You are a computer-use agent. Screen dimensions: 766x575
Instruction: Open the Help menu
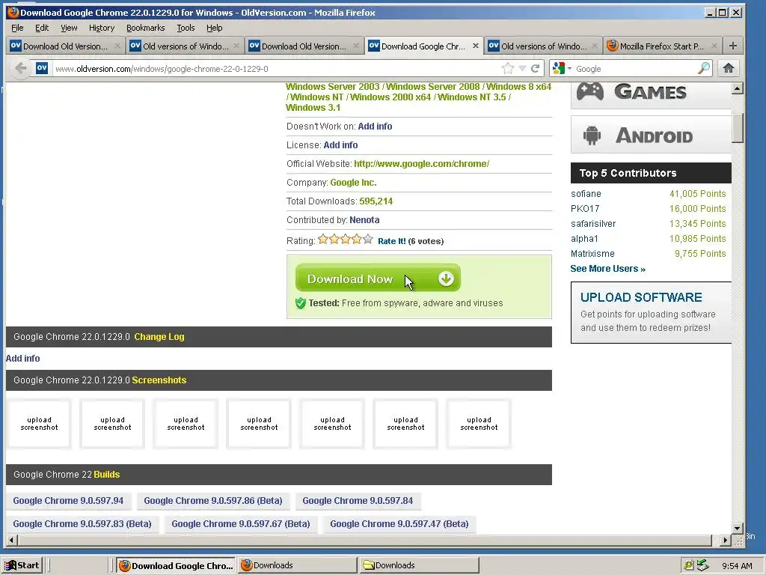[x=215, y=28]
